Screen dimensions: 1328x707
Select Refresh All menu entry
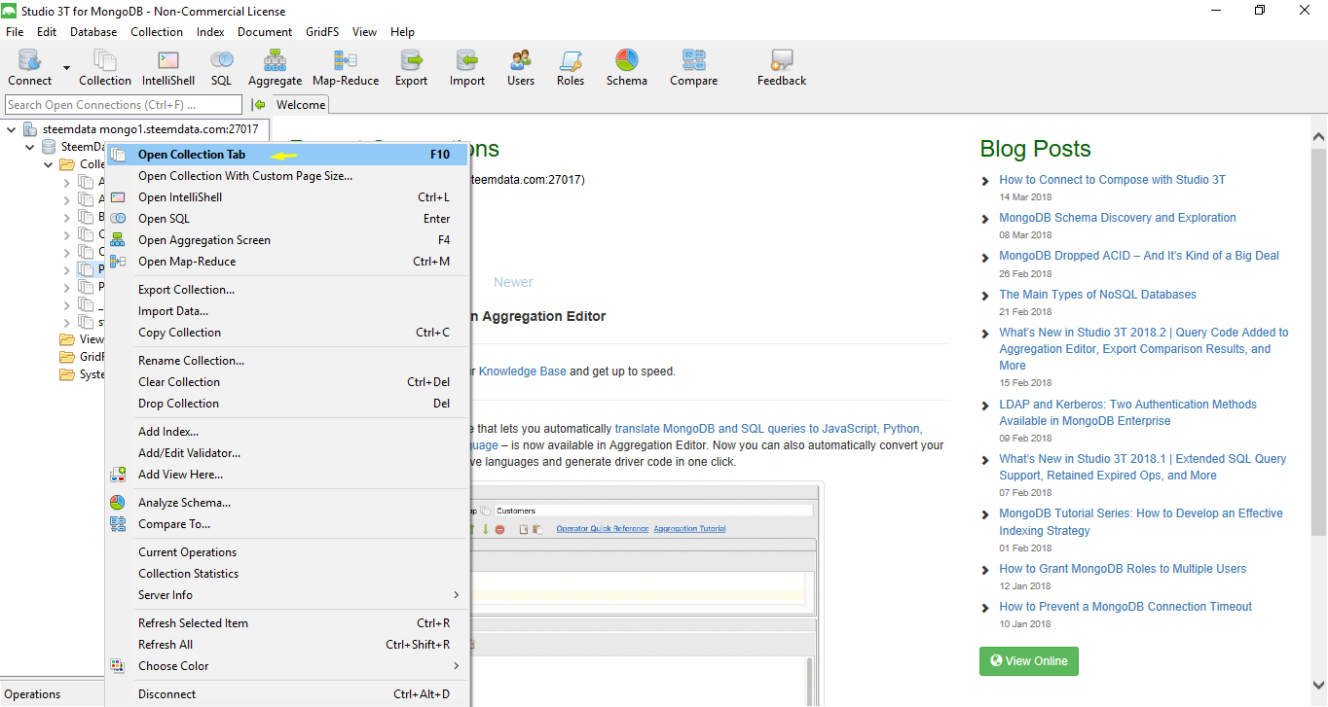pos(288,645)
